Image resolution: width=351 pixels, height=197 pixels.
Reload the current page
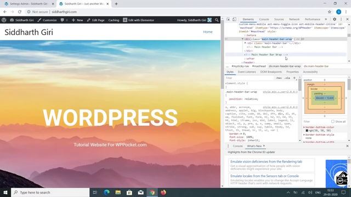coord(20,12)
